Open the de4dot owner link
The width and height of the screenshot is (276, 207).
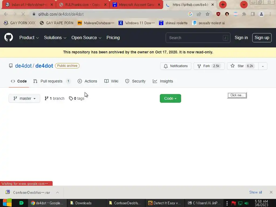23,66
